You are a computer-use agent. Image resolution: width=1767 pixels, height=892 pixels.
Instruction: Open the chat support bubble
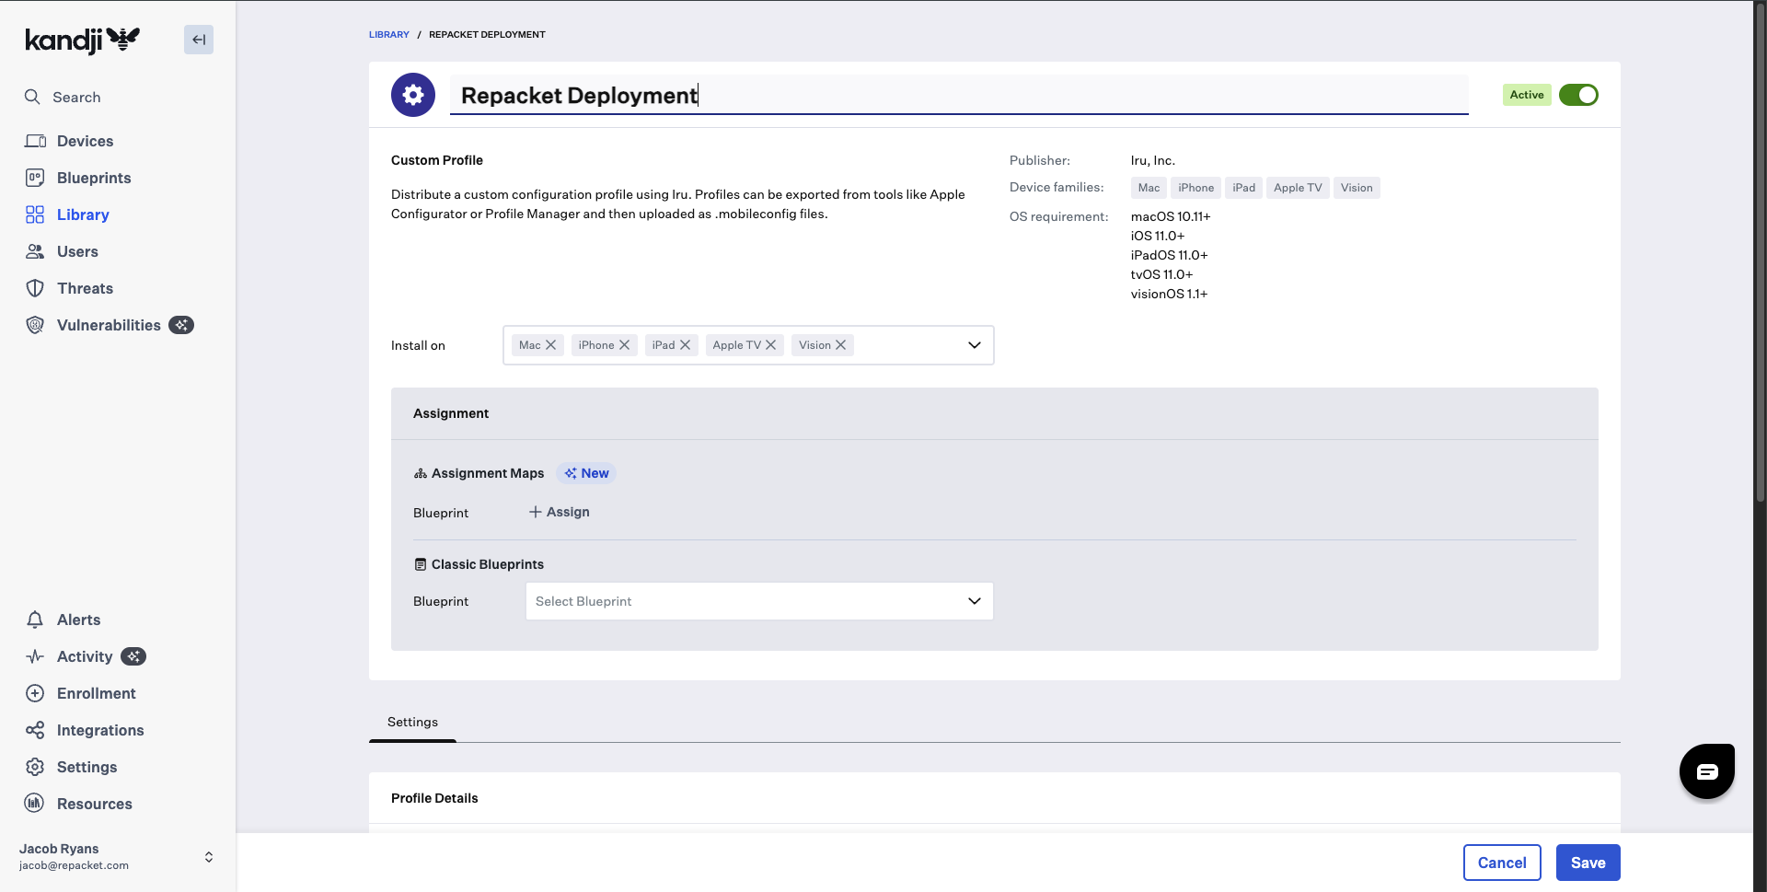click(1707, 771)
